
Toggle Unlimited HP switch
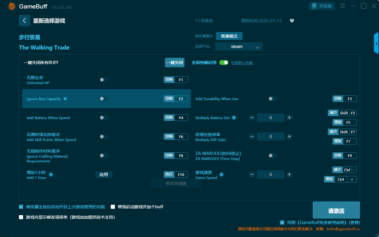[104, 80]
